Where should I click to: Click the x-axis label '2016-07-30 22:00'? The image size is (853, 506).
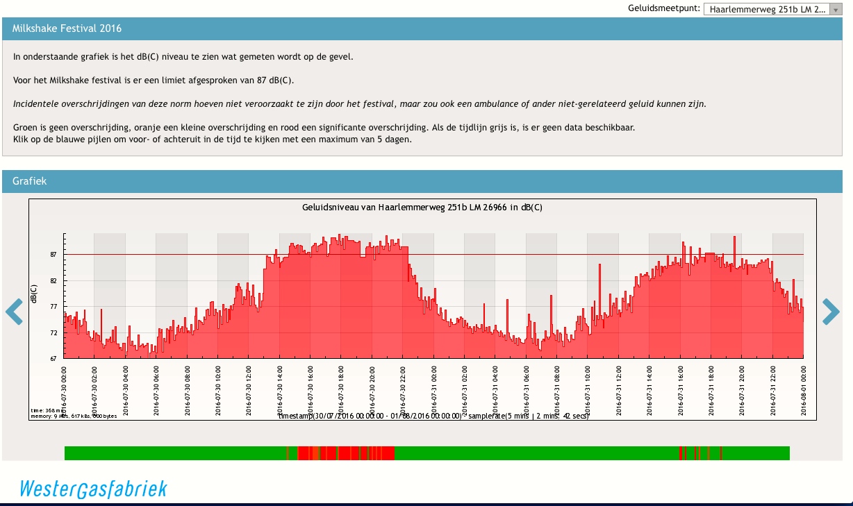403,390
